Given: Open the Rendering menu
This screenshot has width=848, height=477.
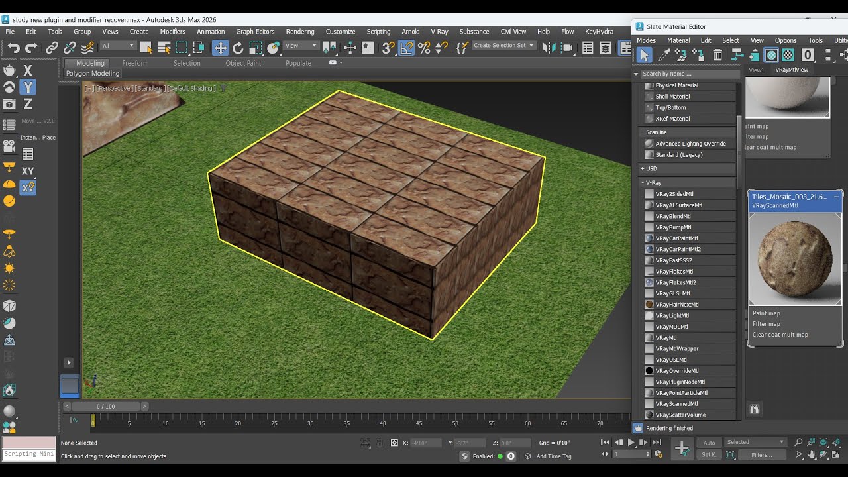Looking at the screenshot, I should pos(300,31).
